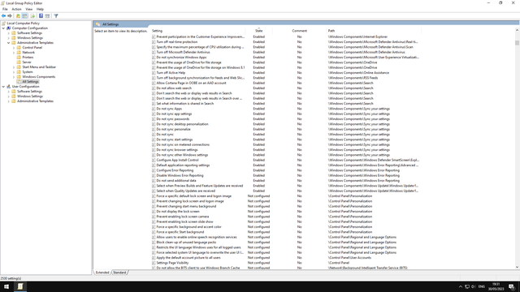Open the network tray icon
Screen dimensions: 520x292
[x=467, y=286]
